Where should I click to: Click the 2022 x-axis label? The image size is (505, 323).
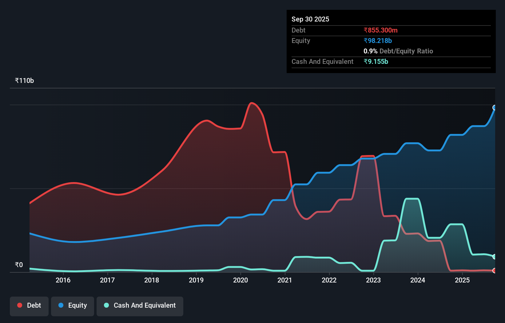pyautogui.click(x=329, y=280)
